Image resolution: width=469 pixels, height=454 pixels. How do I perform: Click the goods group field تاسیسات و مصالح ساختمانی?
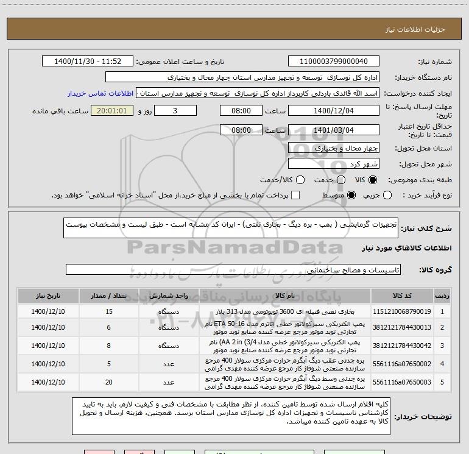pyautogui.click(x=233, y=269)
